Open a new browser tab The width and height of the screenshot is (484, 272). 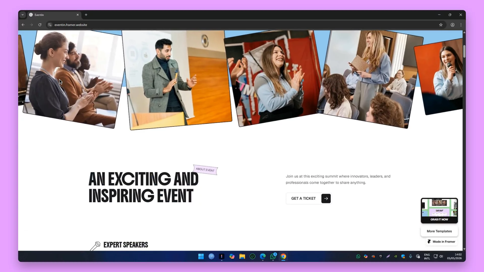click(86, 15)
